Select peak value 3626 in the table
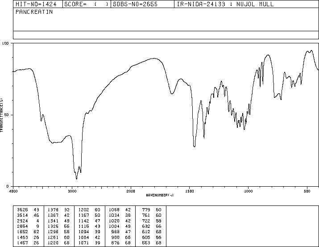The image size is (319, 247). [x=22, y=210]
